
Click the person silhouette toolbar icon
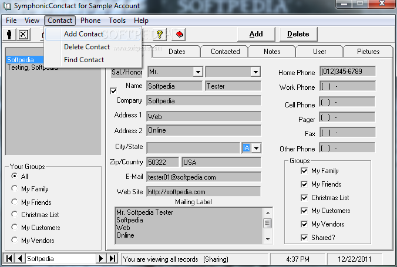click(x=9, y=34)
